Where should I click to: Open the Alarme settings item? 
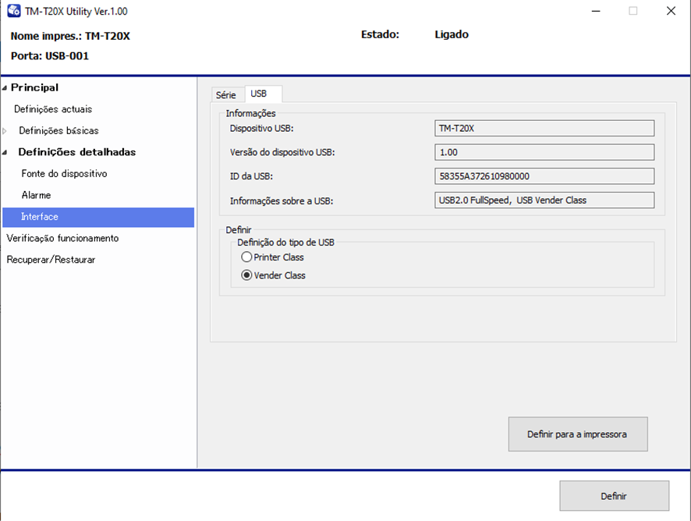pos(37,195)
